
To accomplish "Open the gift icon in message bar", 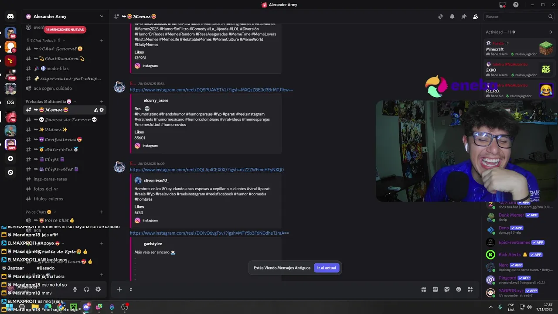I will tap(423, 289).
